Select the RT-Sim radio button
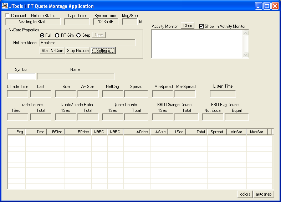This screenshot has width=281, height=202. click(x=57, y=35)
